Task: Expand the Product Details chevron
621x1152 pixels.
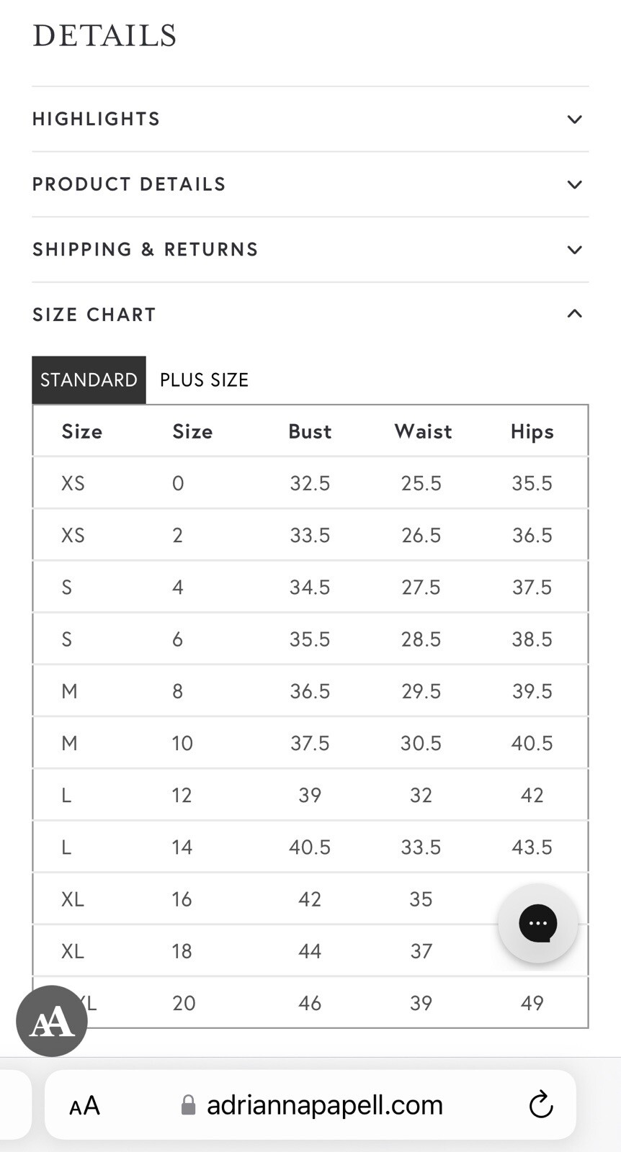Action: point(574,185)
